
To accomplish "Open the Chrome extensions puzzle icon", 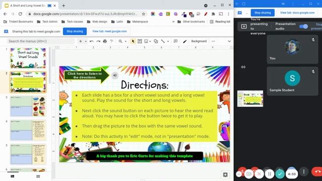I will 213,14.
